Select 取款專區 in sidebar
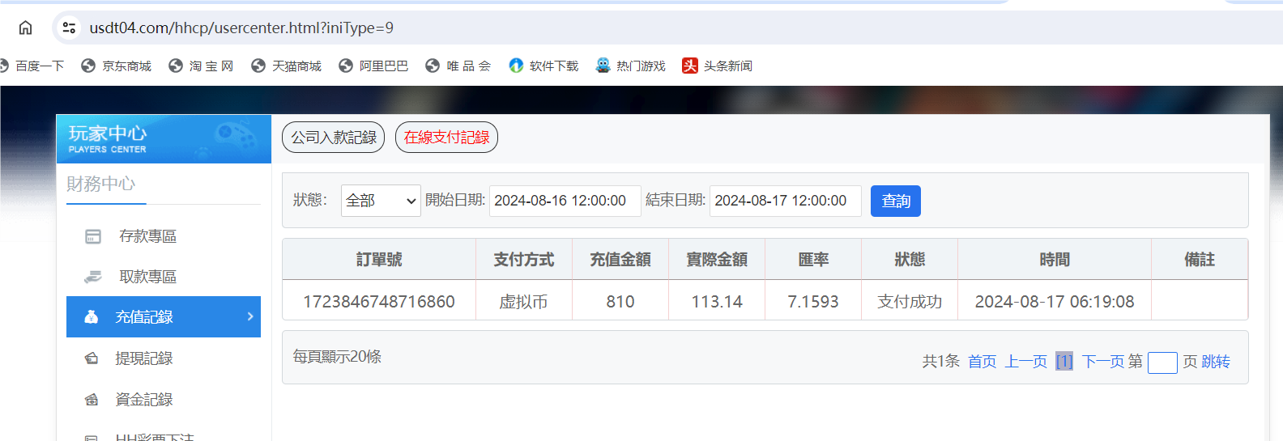The image size is (1283, 441). pos(164,277)
